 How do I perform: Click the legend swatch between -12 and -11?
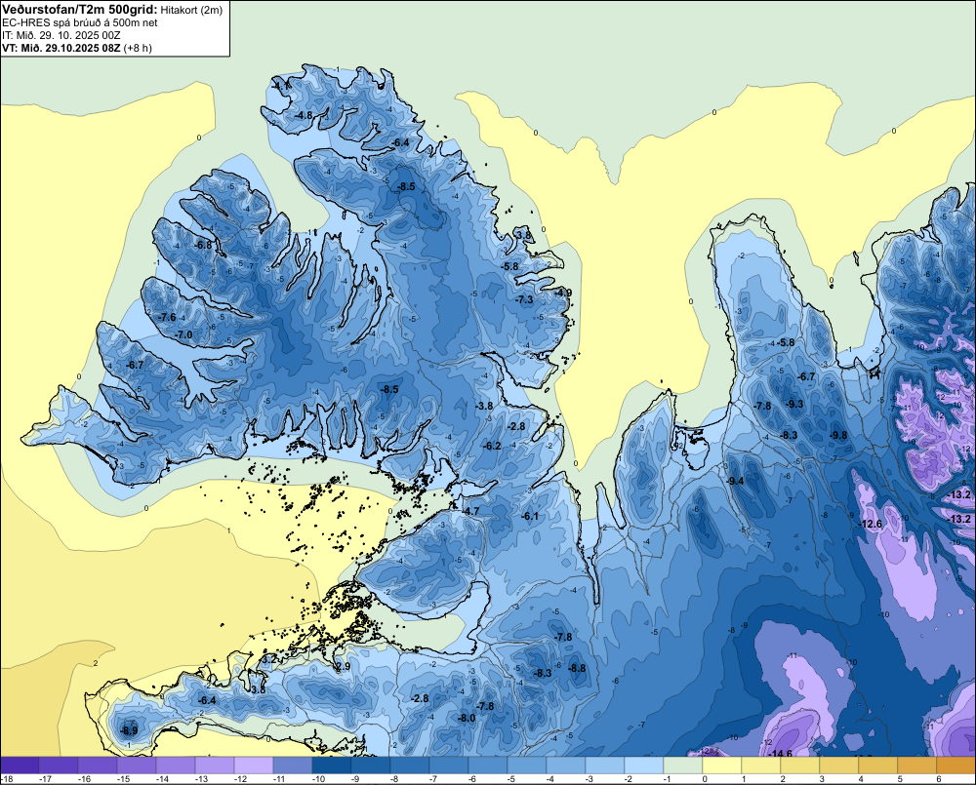254,765
